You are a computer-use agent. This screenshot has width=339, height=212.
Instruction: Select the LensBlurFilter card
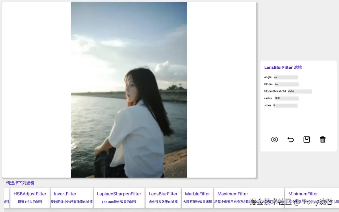point(163,198)
